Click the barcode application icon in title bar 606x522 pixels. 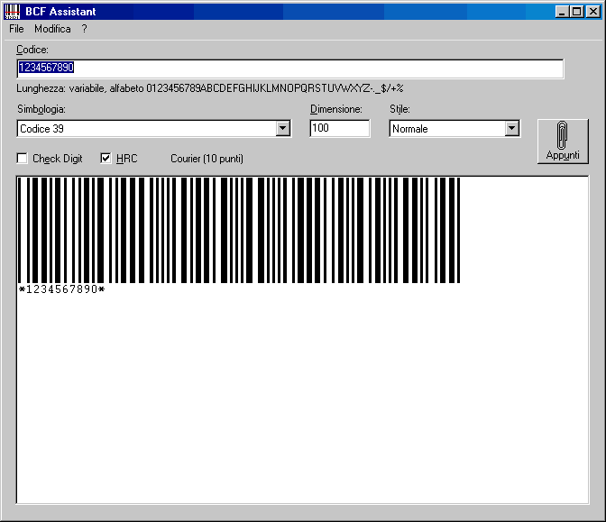pos(13,12)
